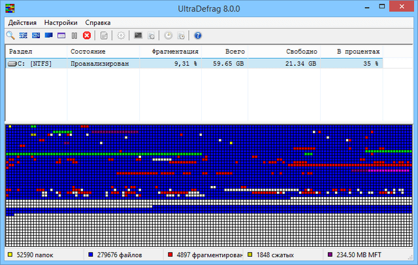Click the UltraDefrag title bar app icon
This screenshot has width=418, height=265.
coord(10,8)
